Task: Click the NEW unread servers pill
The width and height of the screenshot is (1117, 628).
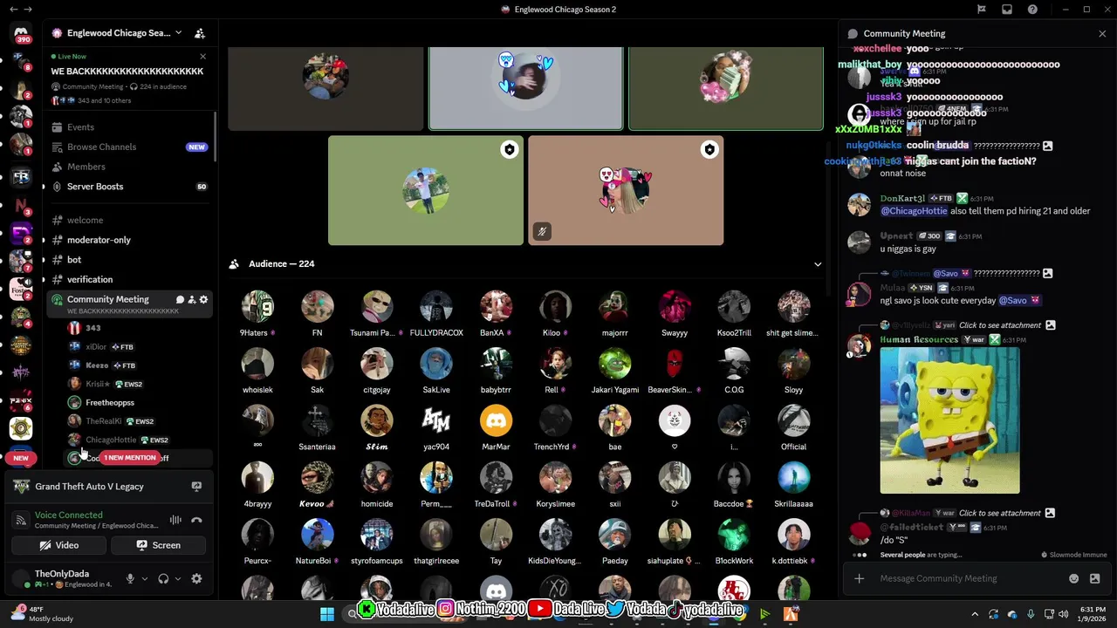Action: 21,458
